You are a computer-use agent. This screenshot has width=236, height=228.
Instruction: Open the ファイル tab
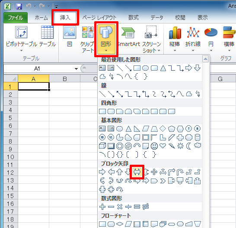(16, 18)
